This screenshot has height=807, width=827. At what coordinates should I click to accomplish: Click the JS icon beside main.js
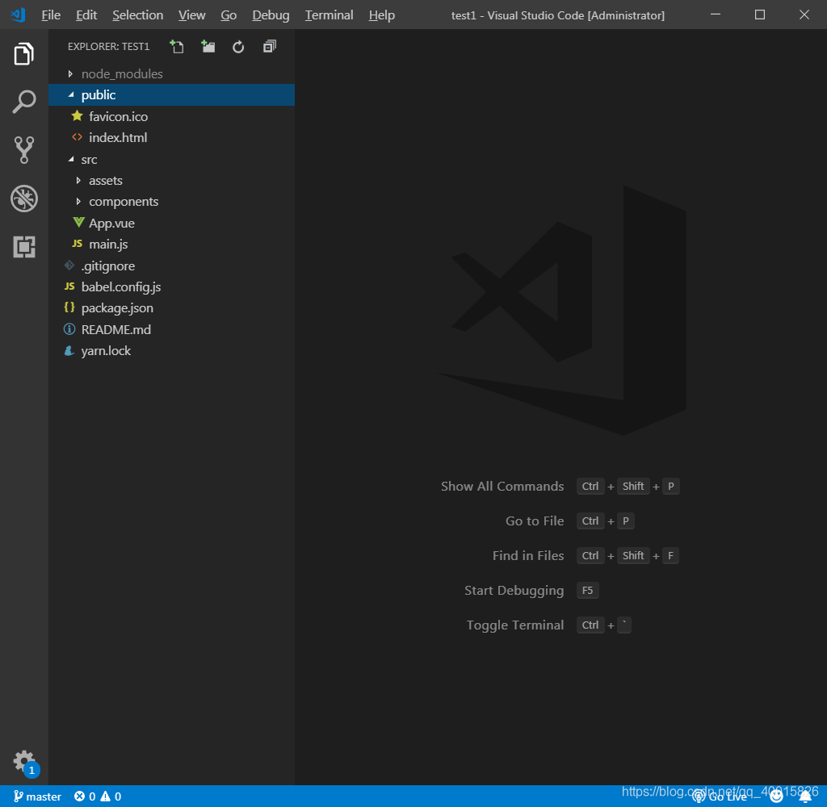pos(77,244)
